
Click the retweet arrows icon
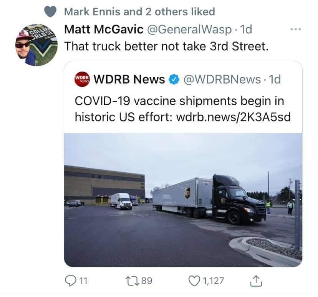tap(132, 281)
